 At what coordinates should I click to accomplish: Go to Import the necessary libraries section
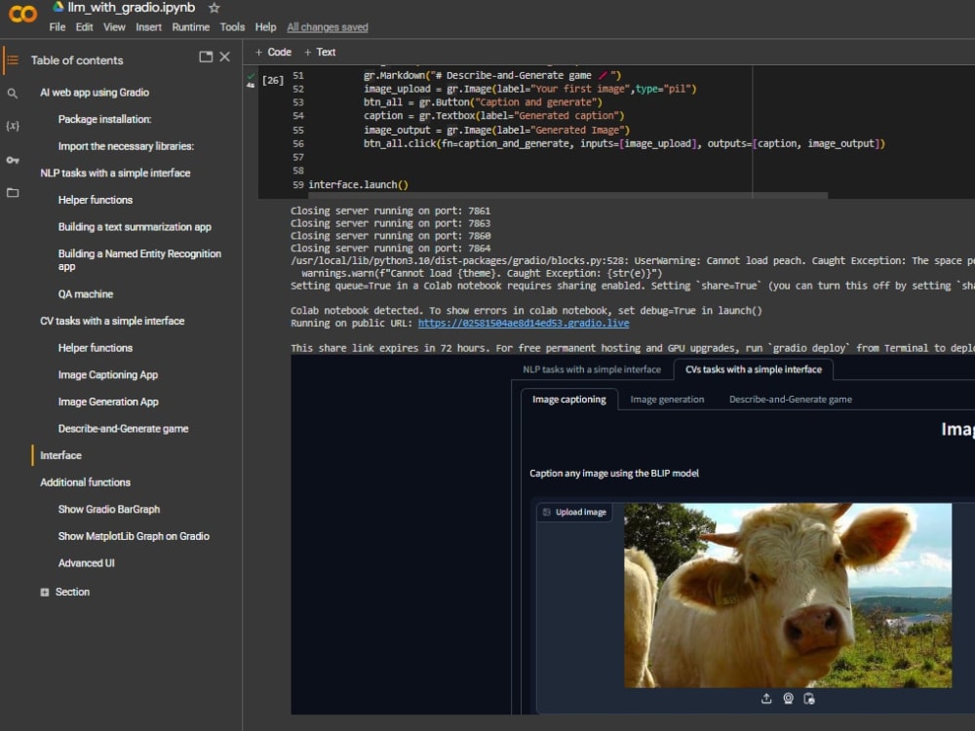126,146
